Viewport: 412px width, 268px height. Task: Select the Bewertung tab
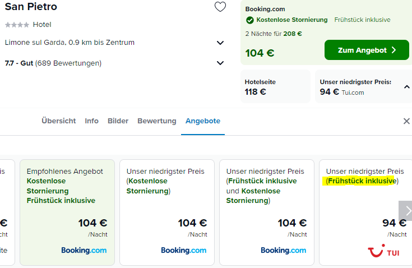pos(157,121)
